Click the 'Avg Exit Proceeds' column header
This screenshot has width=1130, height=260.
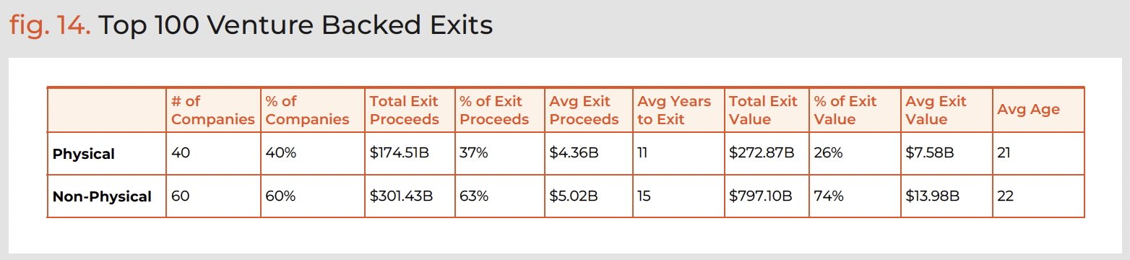click(588, 110)
